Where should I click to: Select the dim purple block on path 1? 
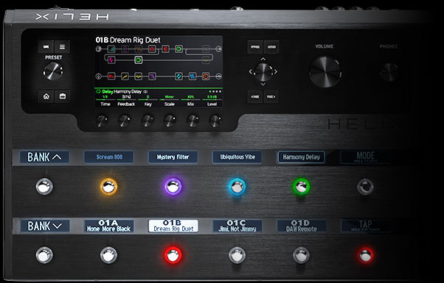click(x=125, y=49)
